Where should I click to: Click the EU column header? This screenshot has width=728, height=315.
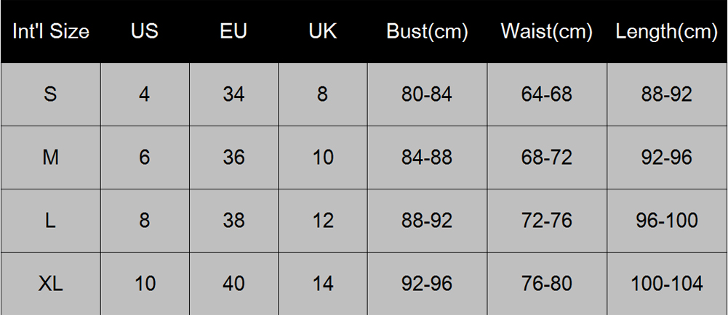[x=233, y=31]
